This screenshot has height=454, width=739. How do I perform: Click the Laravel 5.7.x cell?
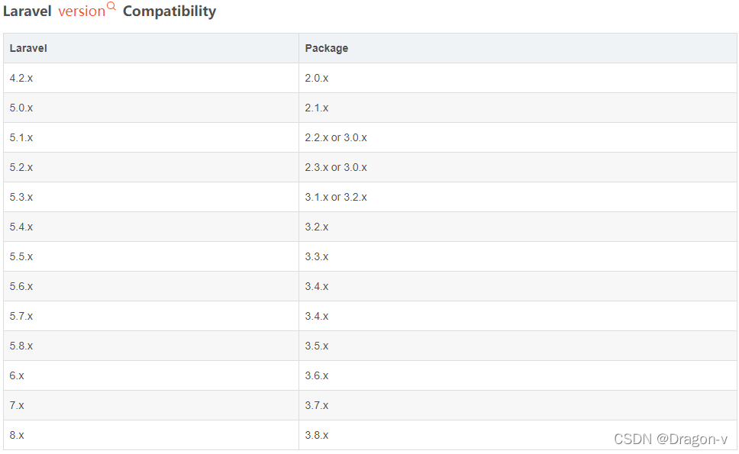(x=21, y=316)
